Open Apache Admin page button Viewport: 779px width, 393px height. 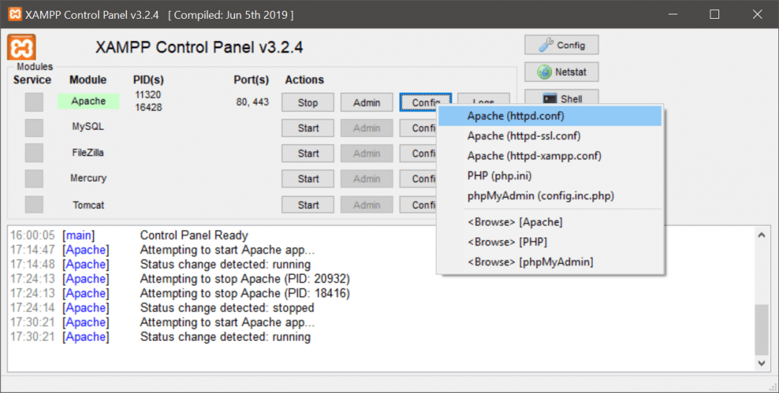point(366,102)
